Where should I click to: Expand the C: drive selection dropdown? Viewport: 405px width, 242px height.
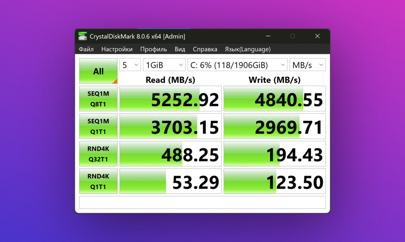[x=238, y=65]
